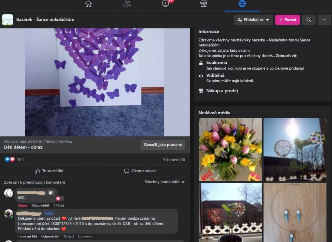
Task: Expand the Přidal(a) se membership dropdown
Action: coord(253,20)
